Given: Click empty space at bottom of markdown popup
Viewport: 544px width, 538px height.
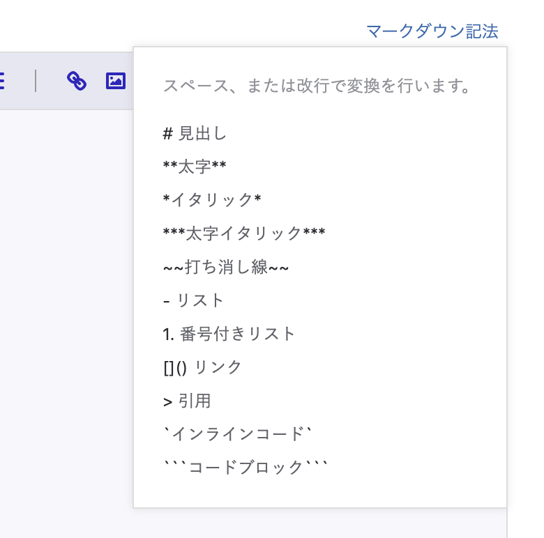Looking at the screenshot, I should (319, 493).
